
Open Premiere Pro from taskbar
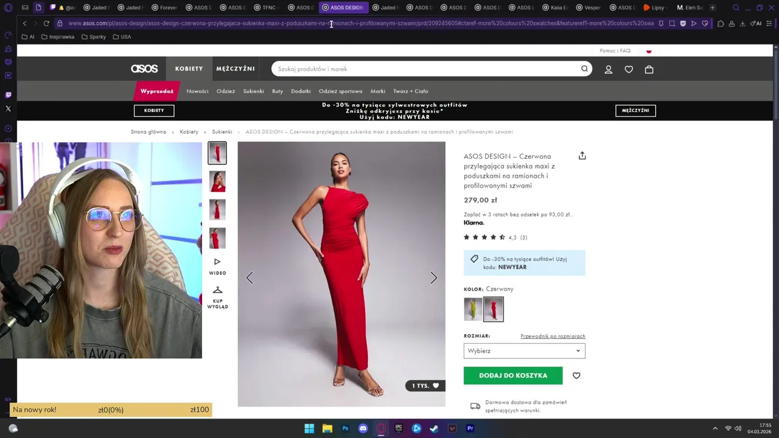point(470,428)
